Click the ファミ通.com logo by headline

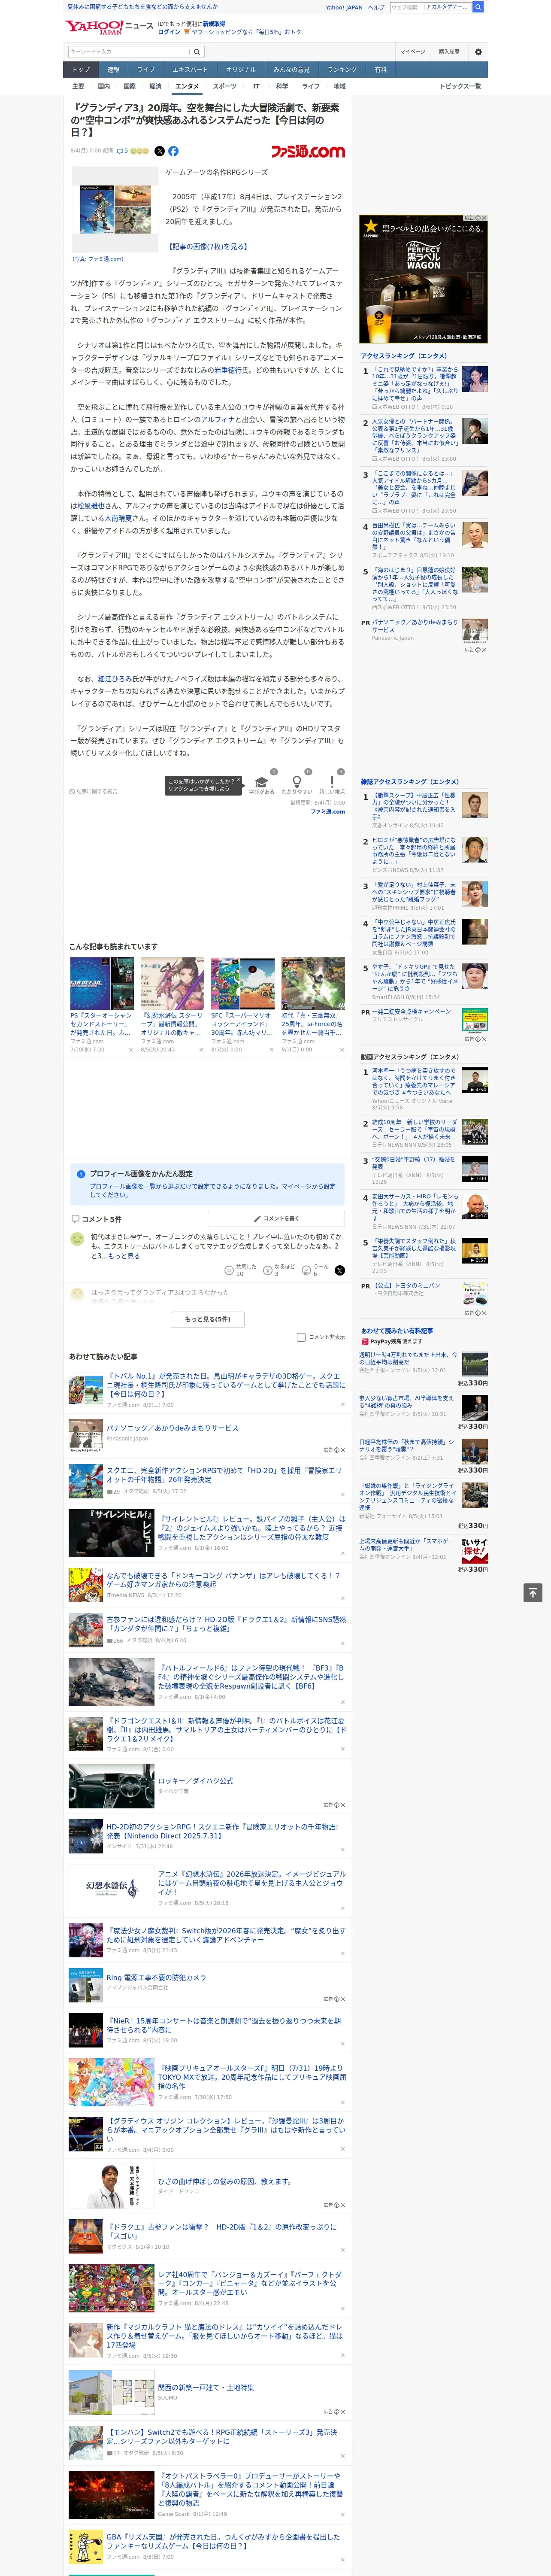click(308, 151)
